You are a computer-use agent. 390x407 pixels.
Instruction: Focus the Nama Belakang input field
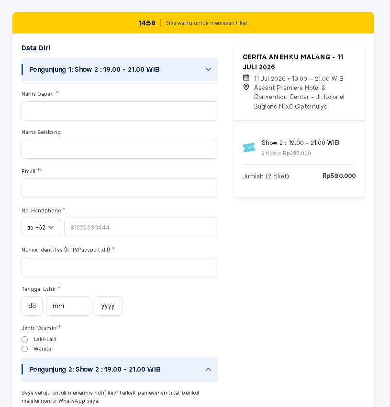pyautogui.click(x=120, y=149)
